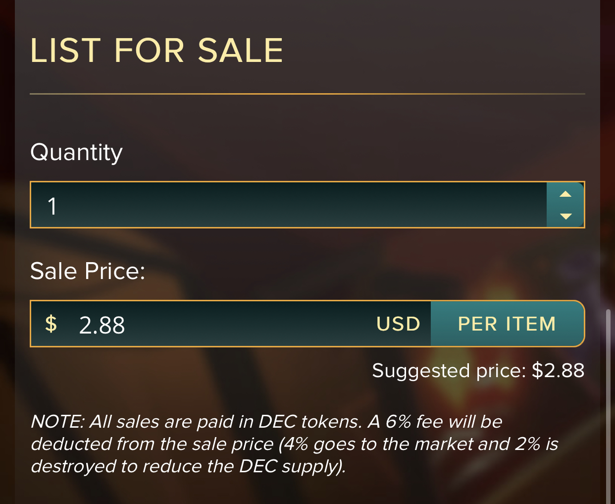Decrease quantity with the down arrow

[x=565, y=216]
